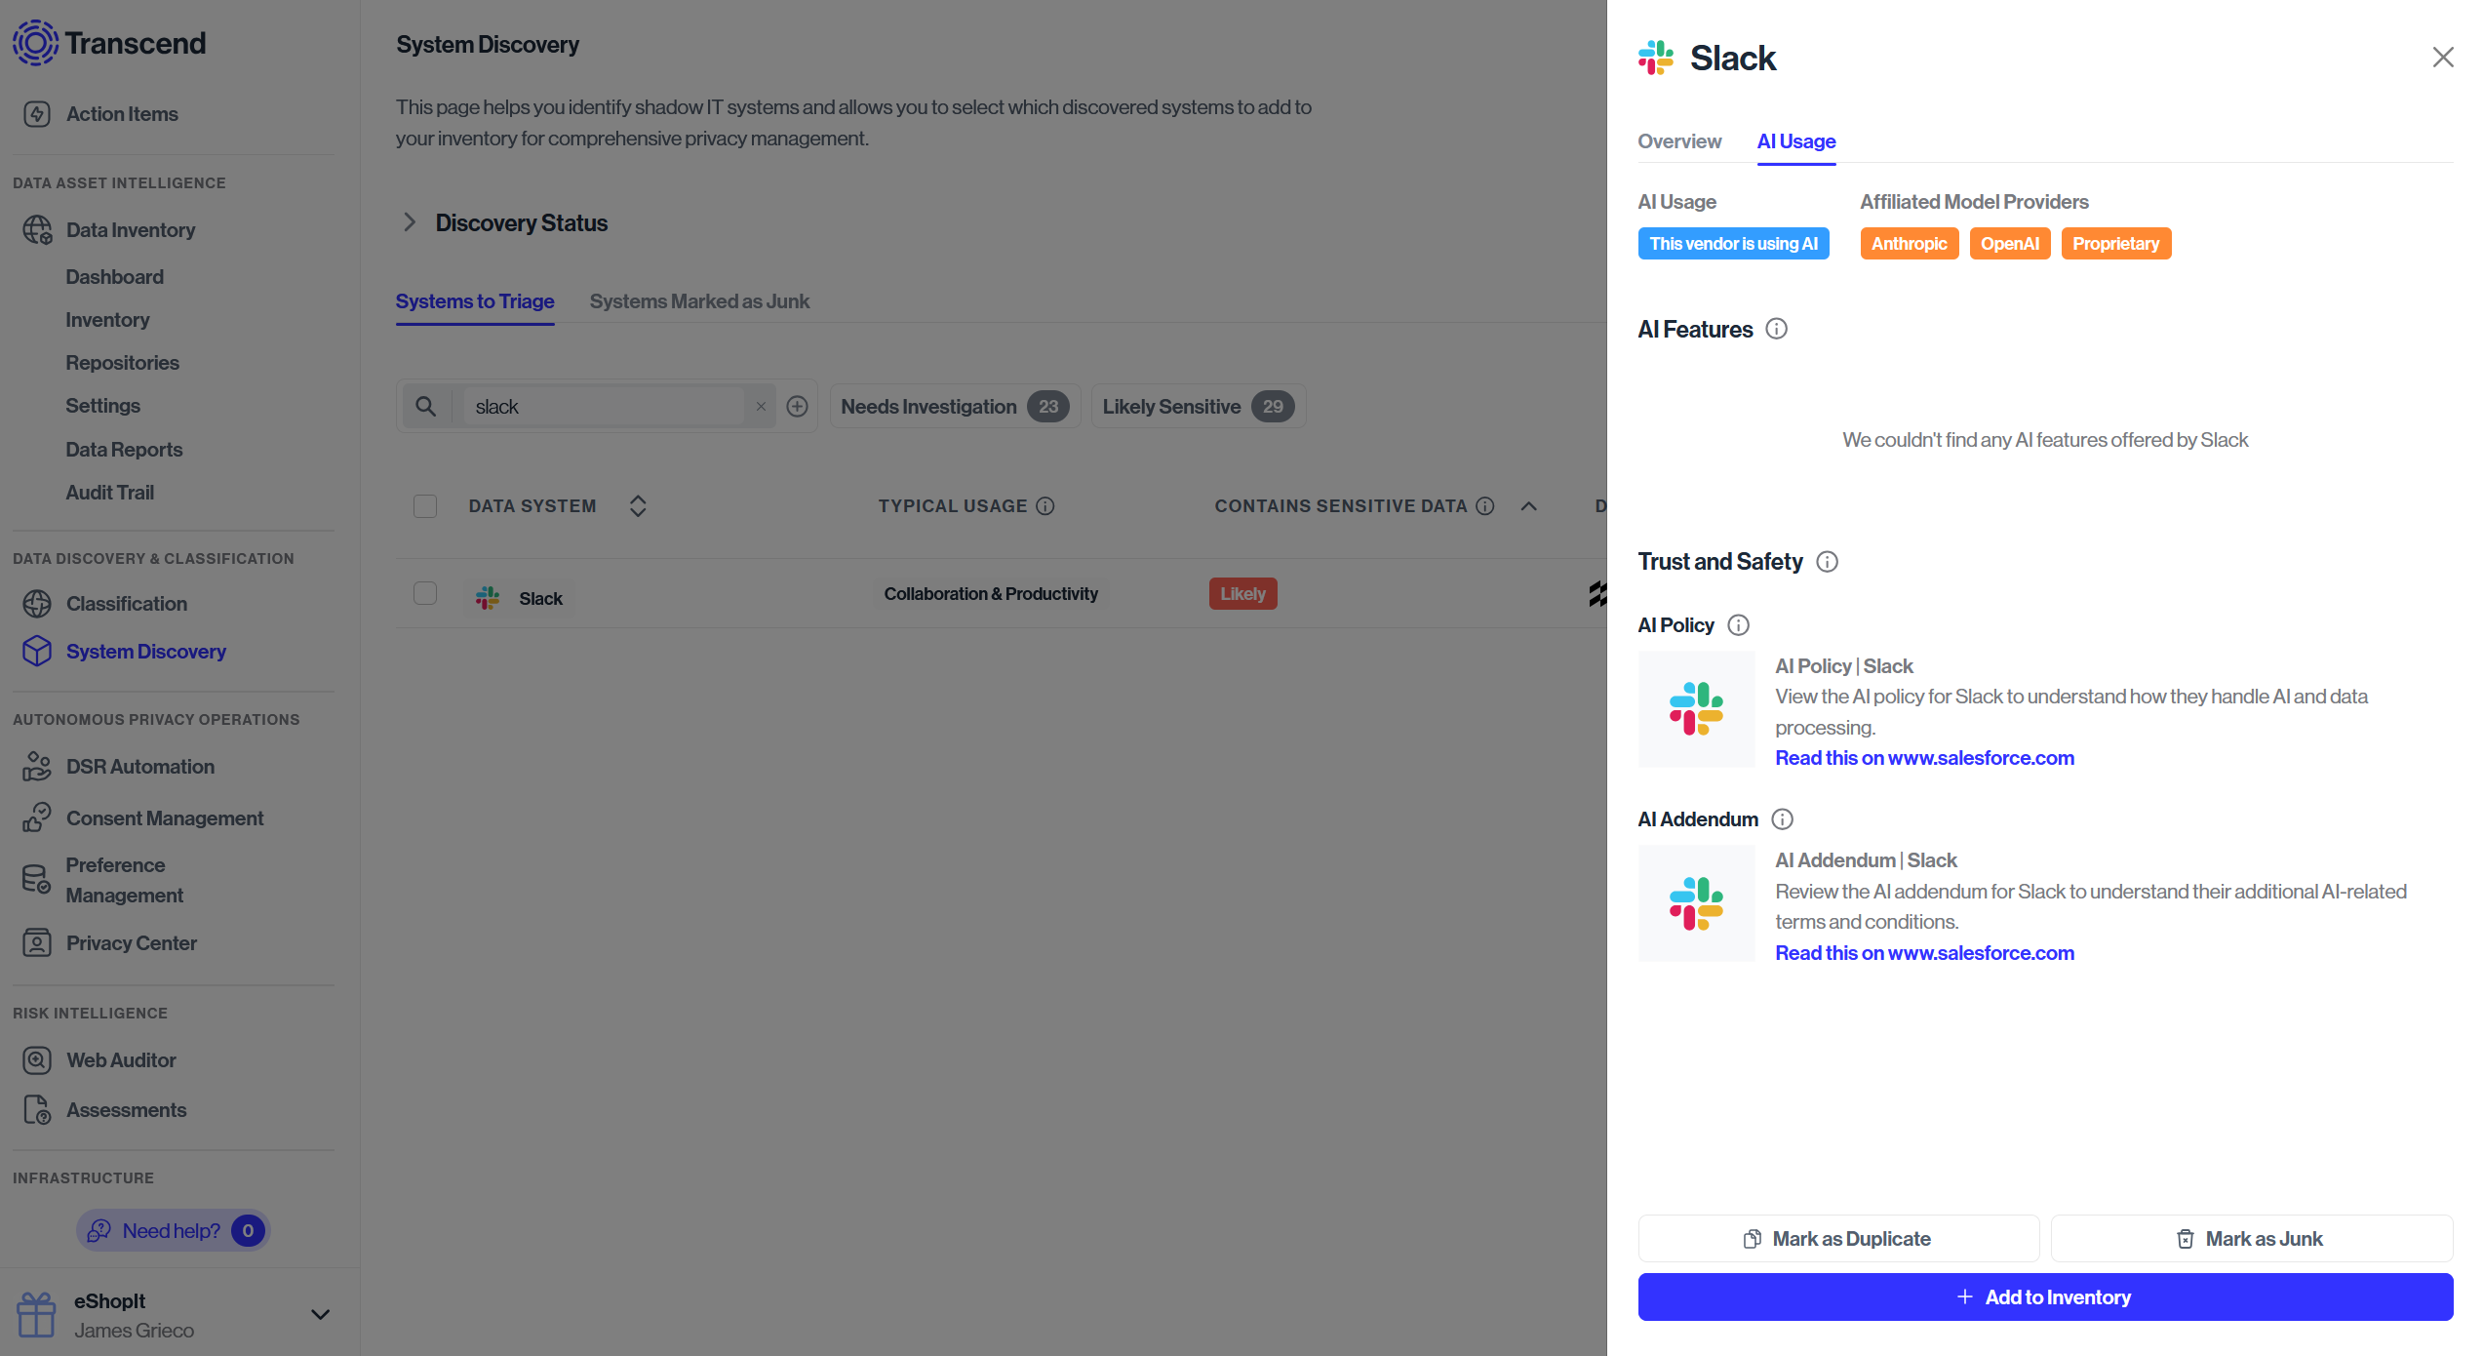
Task: Click the Transcend logo
Action: (109, 43)
